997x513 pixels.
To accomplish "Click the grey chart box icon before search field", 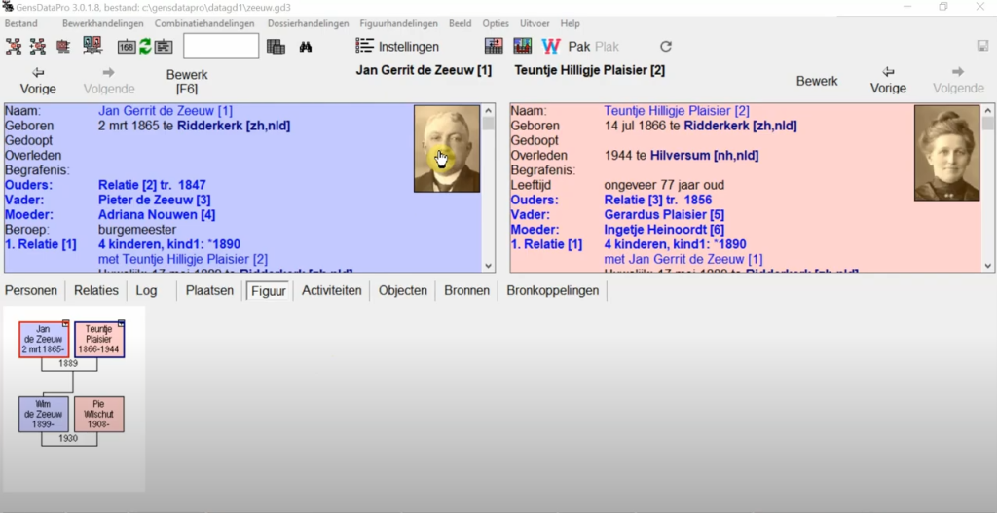I will [x=164, y=47].
